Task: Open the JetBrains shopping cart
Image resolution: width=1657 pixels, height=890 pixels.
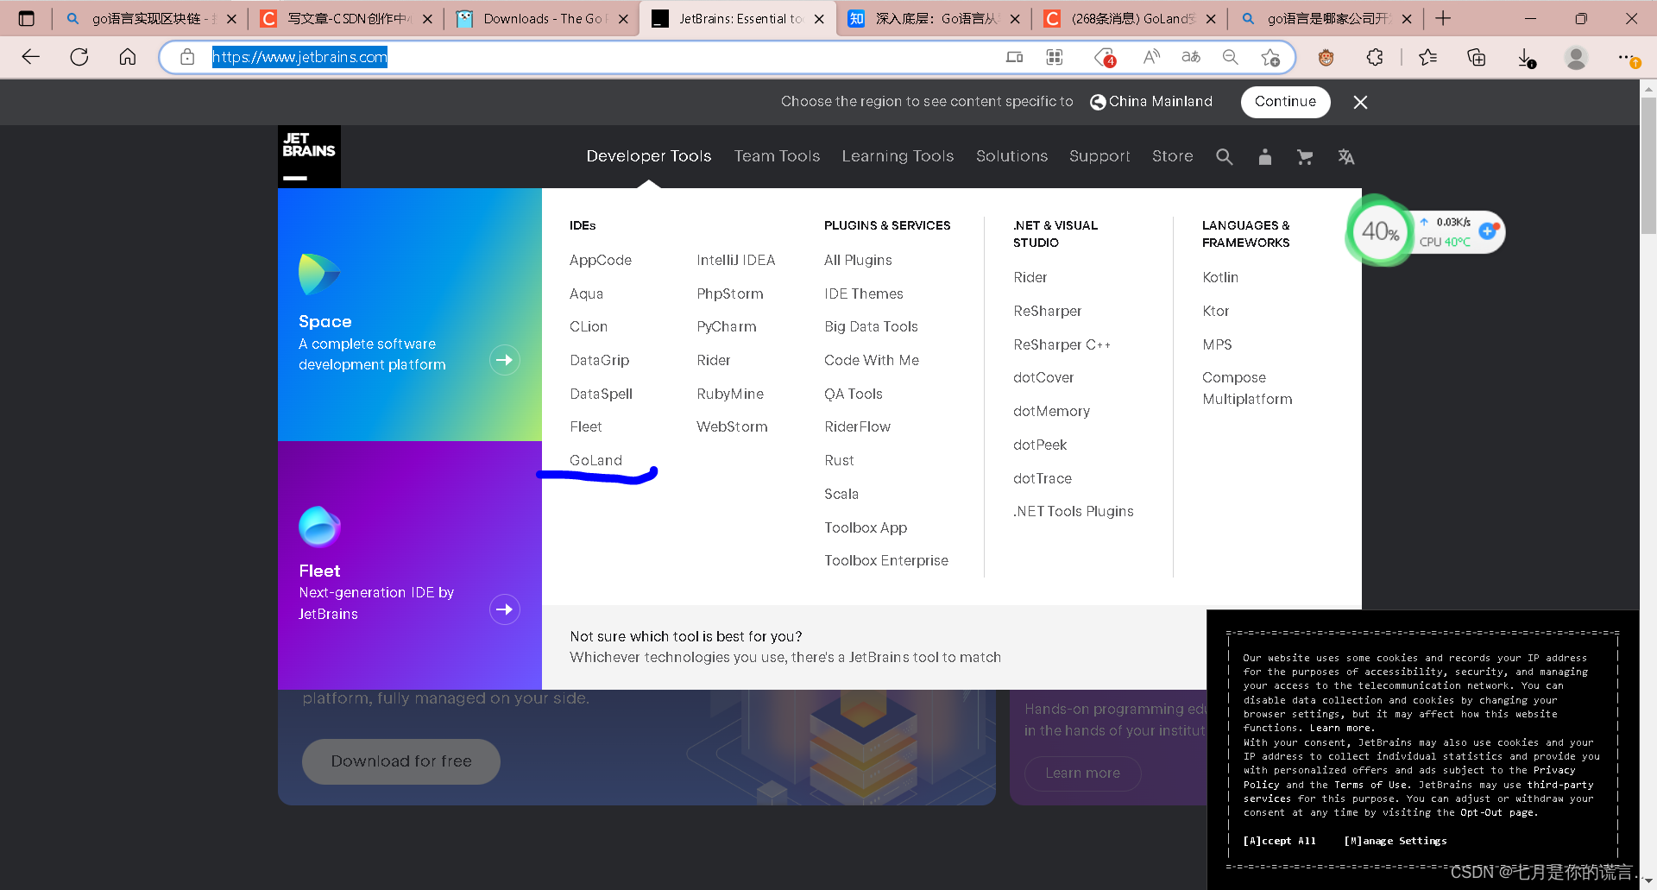Action: pyautogui.click(x=1305, y=156)
